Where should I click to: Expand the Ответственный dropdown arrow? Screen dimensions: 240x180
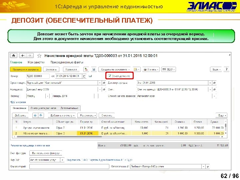203,167
